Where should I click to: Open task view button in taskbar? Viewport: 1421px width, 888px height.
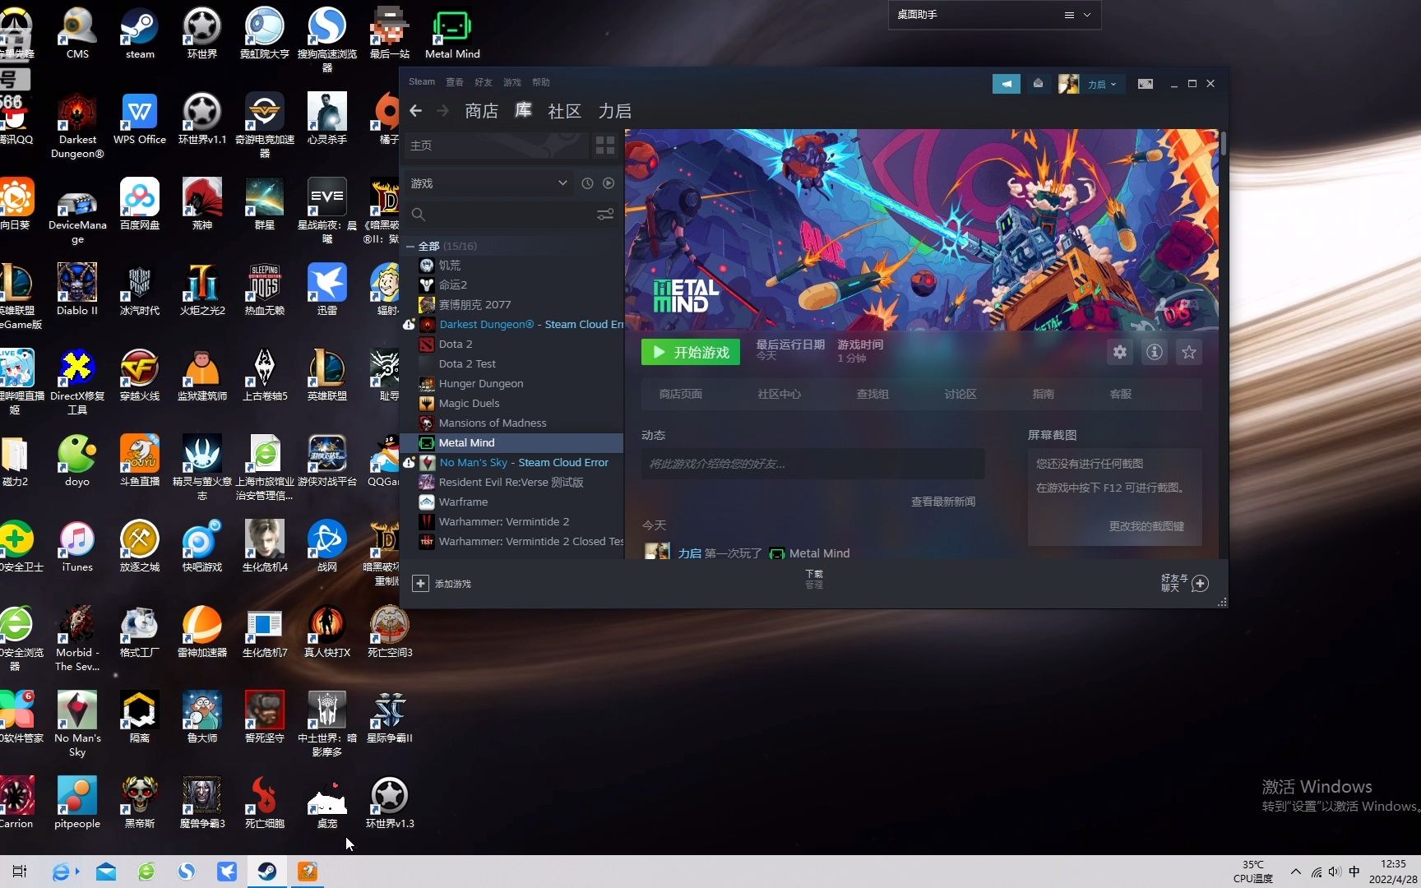coord(20,872)
